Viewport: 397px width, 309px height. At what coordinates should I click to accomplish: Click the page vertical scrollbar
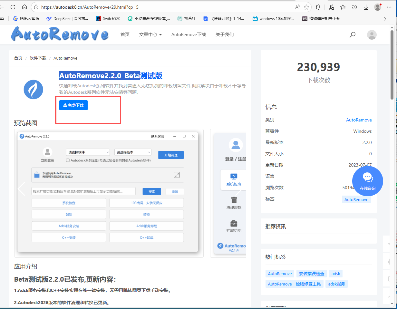click(x=392, y=64)
